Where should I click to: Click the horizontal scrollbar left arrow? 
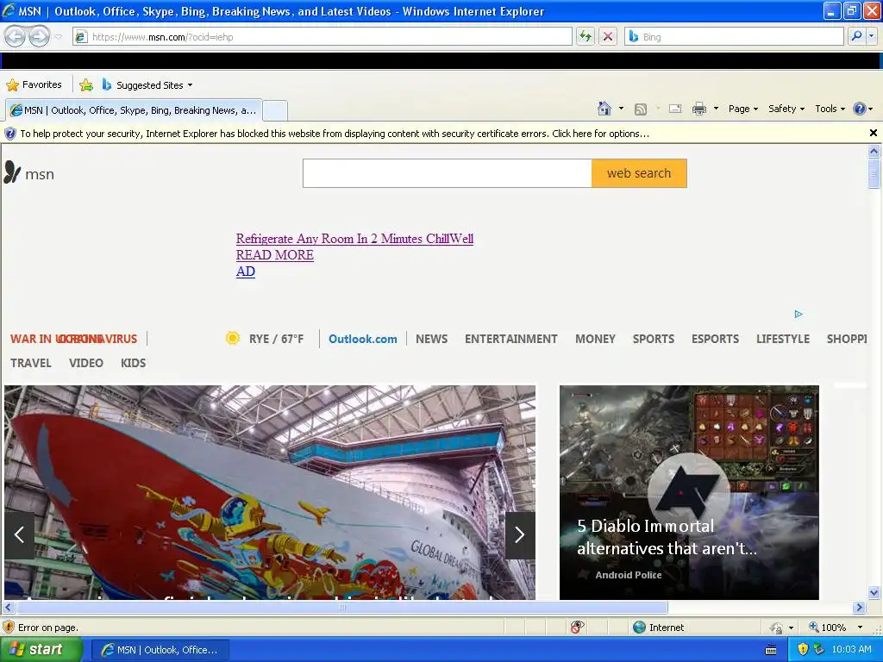[9, 608]
